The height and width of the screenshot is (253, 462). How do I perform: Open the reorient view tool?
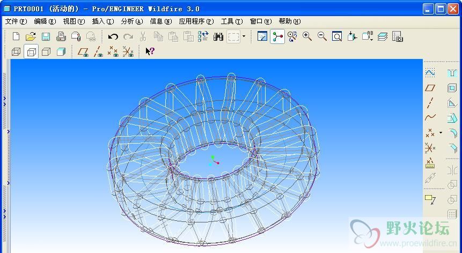(x=352, y=36)
